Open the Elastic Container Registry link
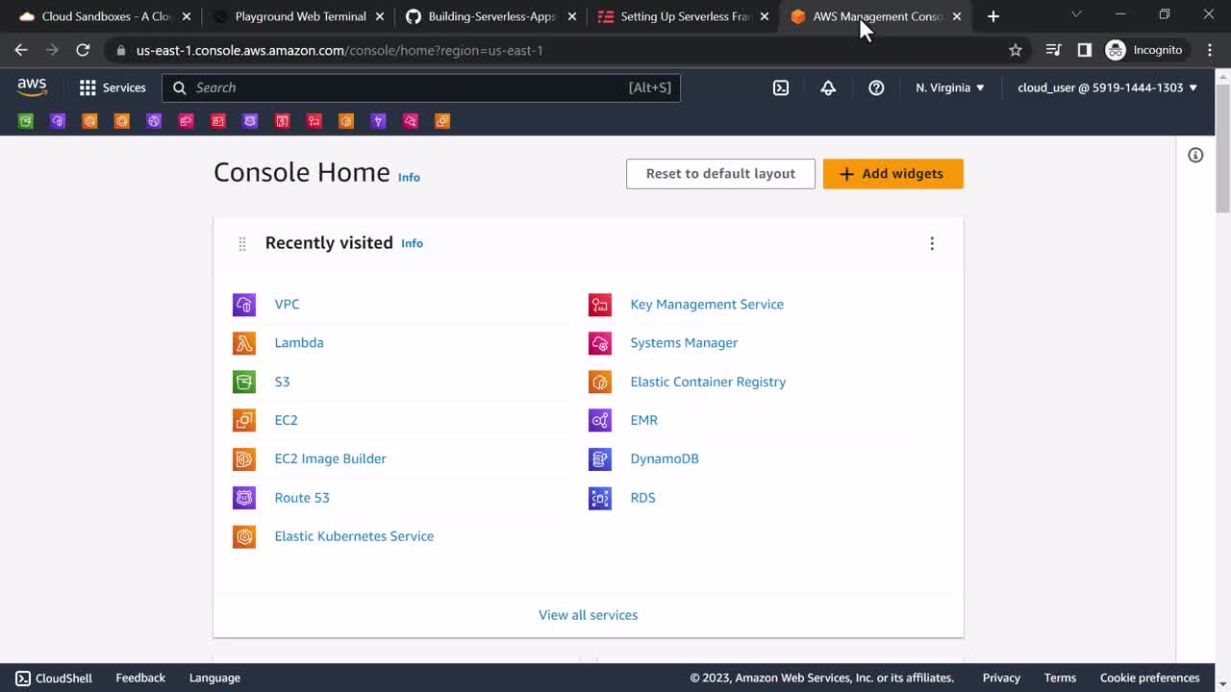The image size is (1231, 692). tap(708, 382)
